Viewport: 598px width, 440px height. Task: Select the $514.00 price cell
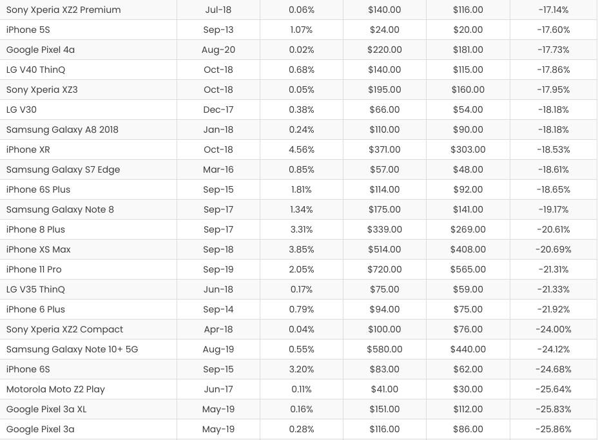[384, 249]
